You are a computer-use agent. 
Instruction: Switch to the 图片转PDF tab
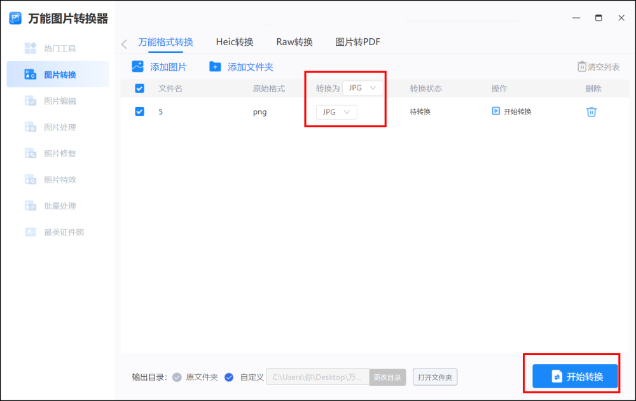[357, 42]
